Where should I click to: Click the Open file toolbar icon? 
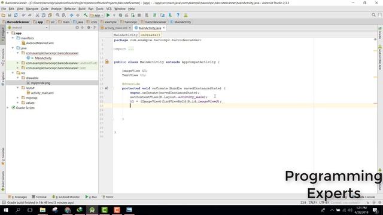(4, 15)
